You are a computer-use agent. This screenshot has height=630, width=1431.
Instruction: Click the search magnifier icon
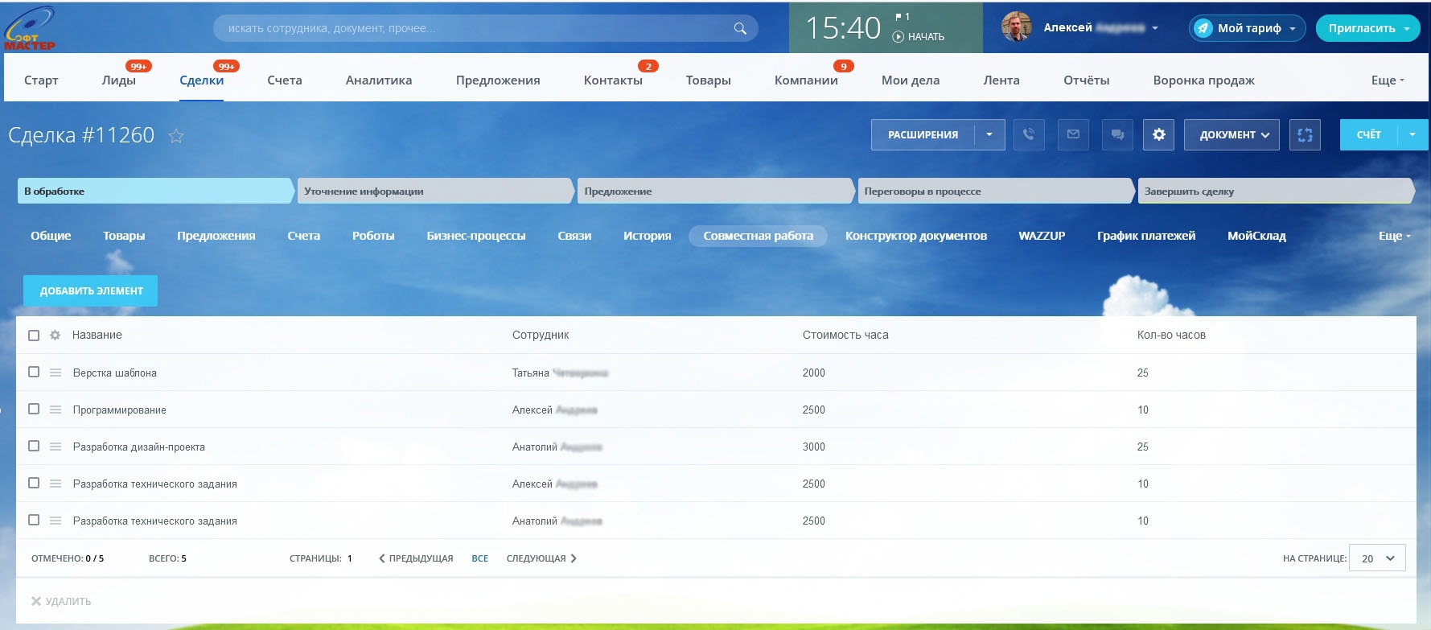pos(740,29)
